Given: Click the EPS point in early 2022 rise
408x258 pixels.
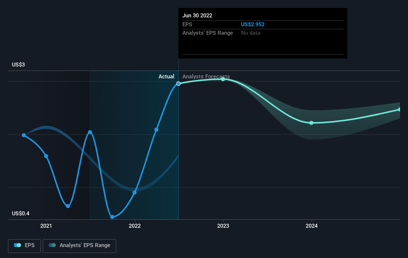Looking at the screenshot, I should click(157, 129).
